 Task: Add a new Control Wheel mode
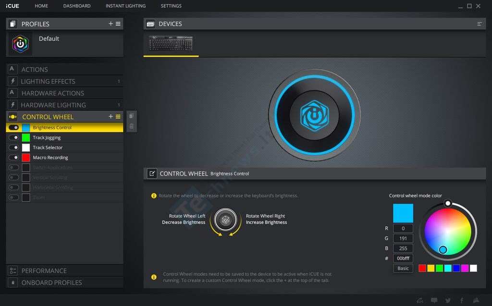(x=111, y=116)
